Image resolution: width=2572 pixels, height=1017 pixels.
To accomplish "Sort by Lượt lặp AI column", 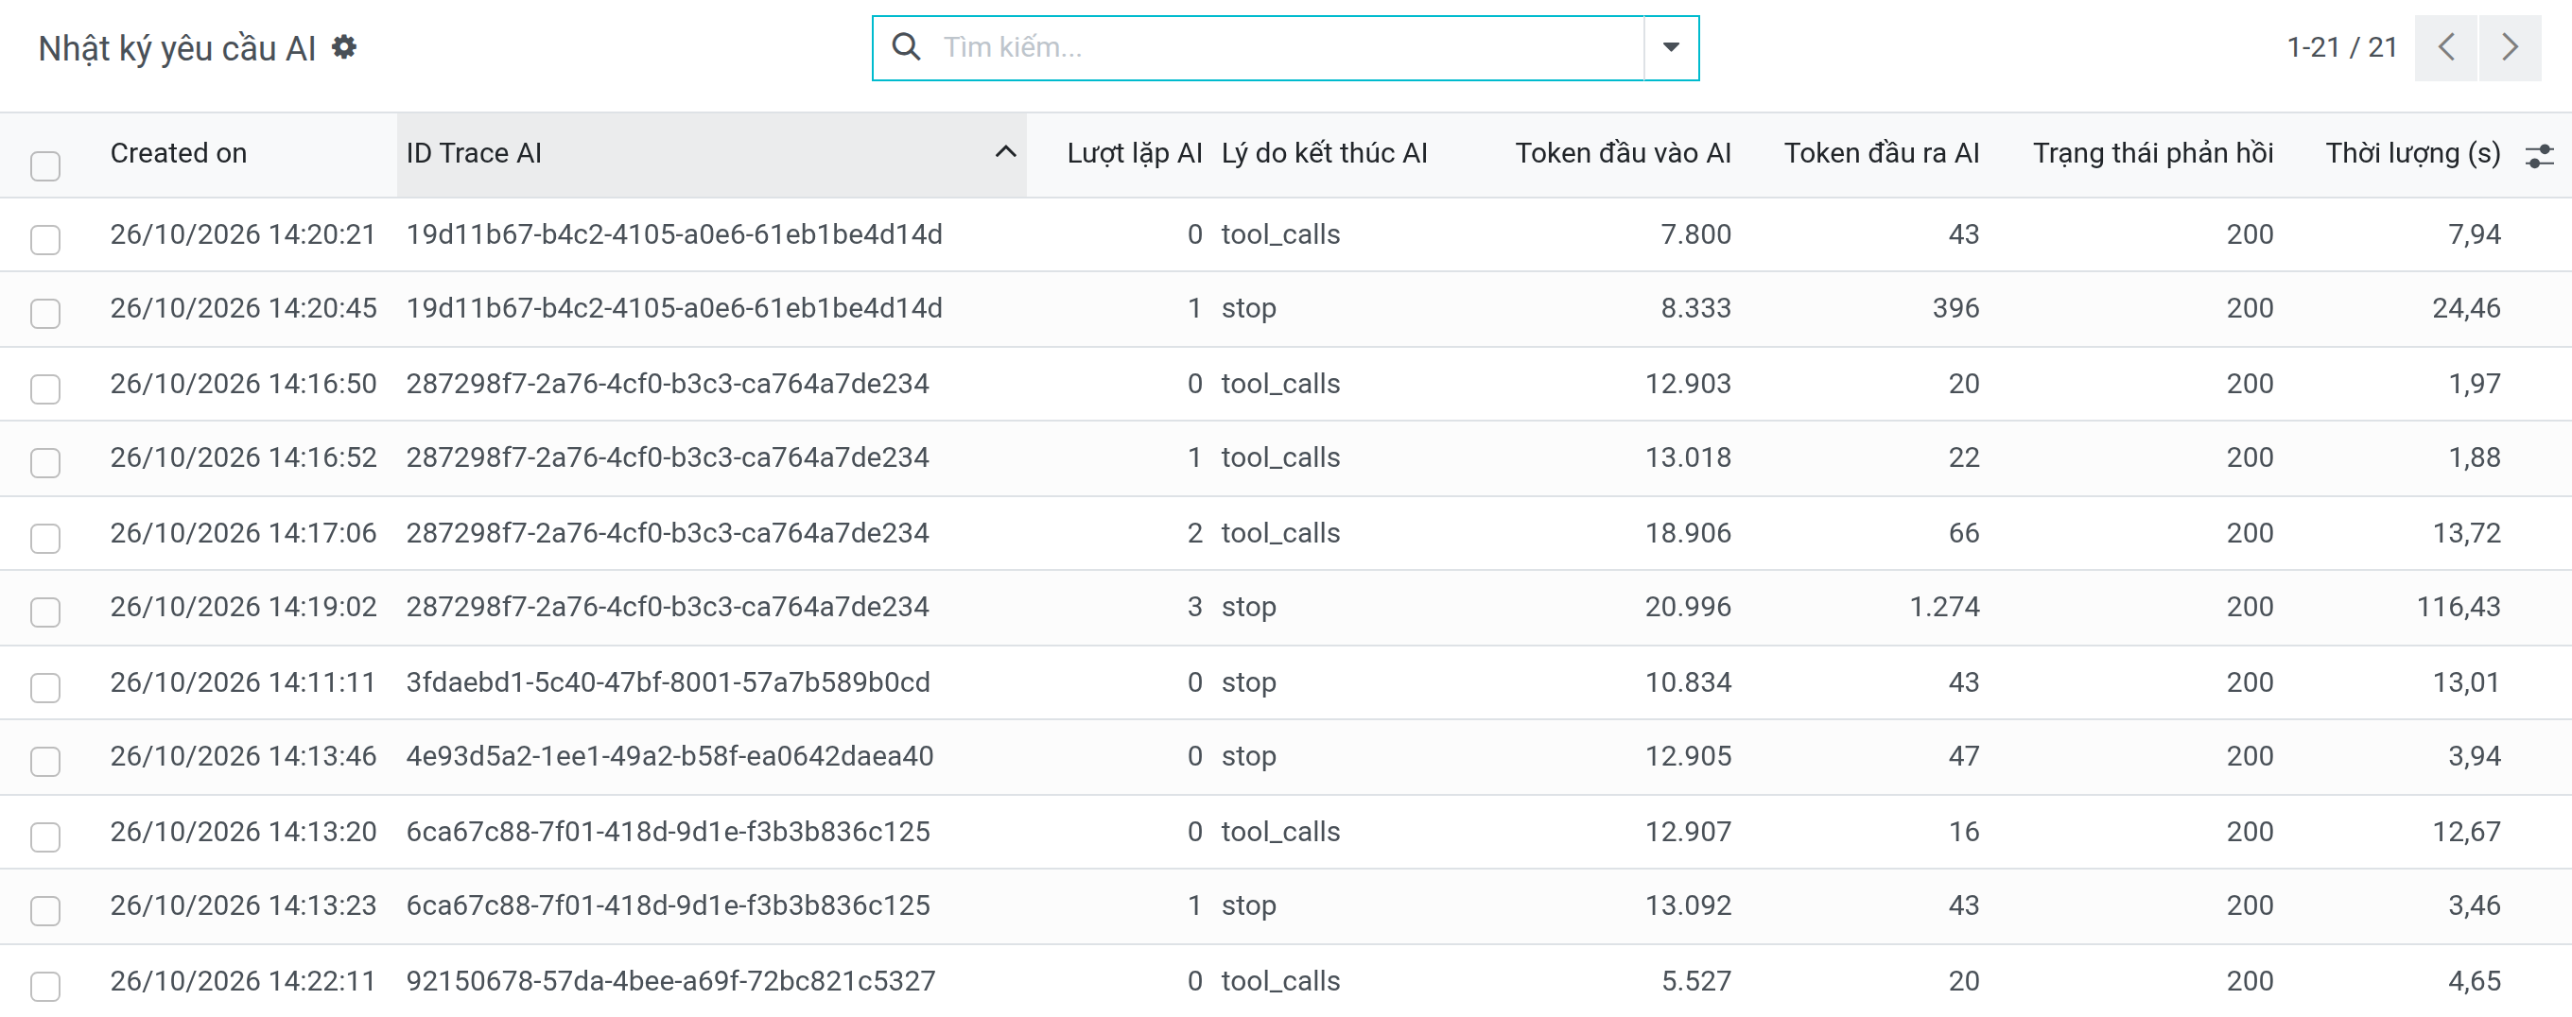I will (x=1135, y=153).
